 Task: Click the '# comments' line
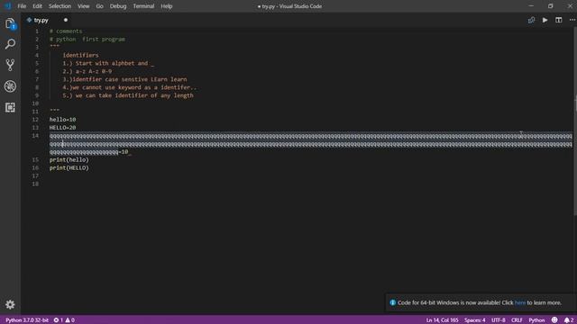pos(66,31)
